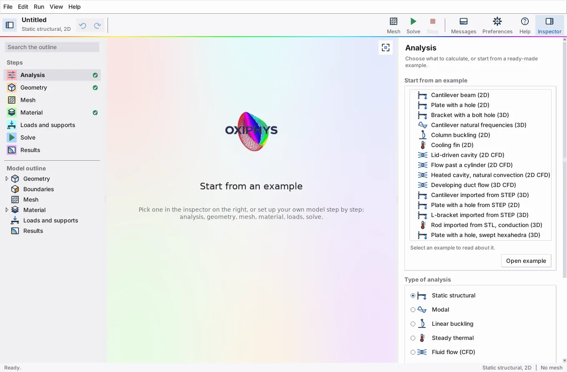Click the Open example button

click(x=526, y=261)
